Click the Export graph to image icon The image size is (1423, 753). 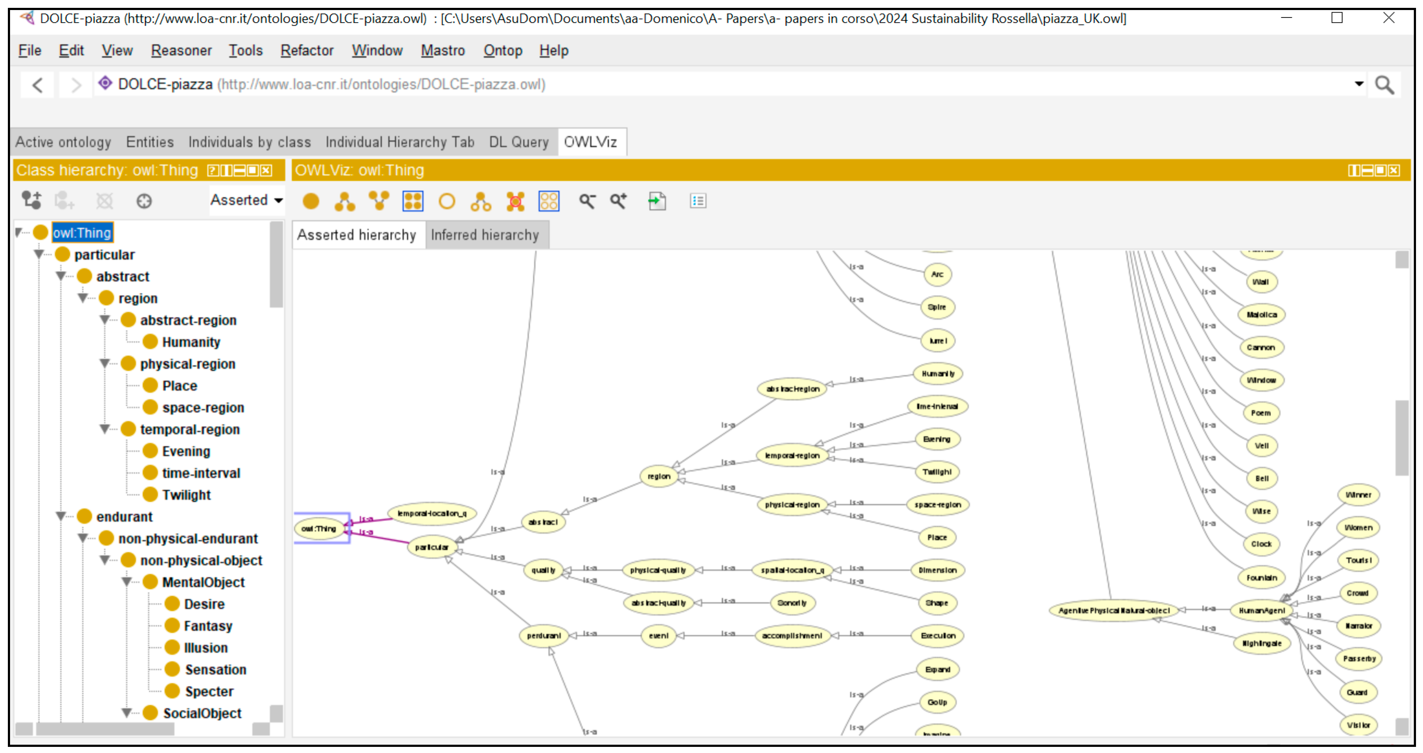(x=657, y=201)
